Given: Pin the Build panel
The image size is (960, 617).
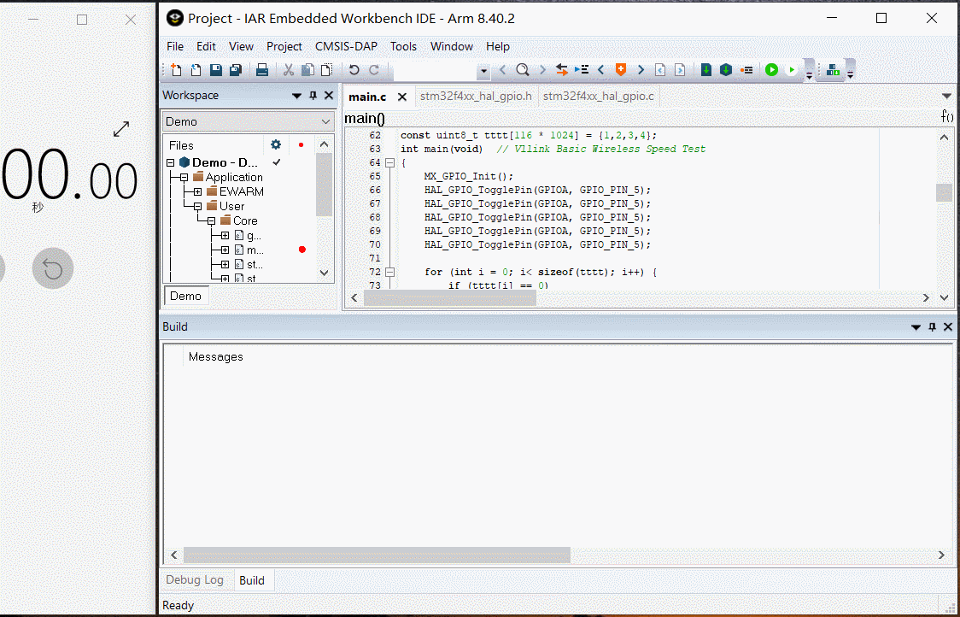Looking at the screenshot, I should (x=933, y=327).
